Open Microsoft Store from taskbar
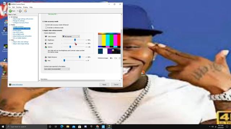The height and width of the screenshot is (129, 231). click(x=79, y=126)
